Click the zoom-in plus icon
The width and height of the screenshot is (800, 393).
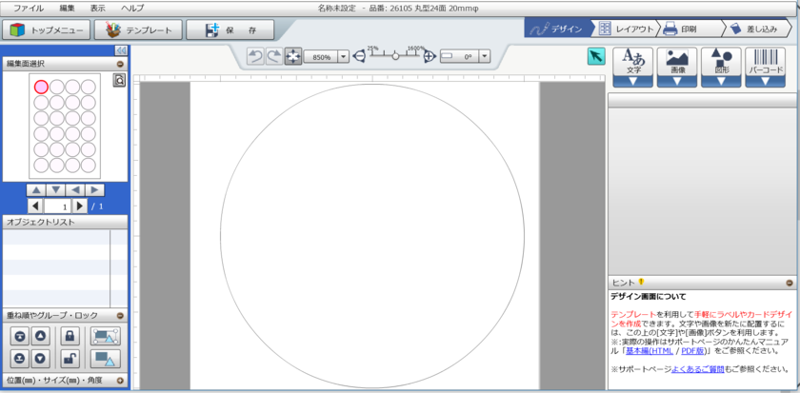pos(430,56)
